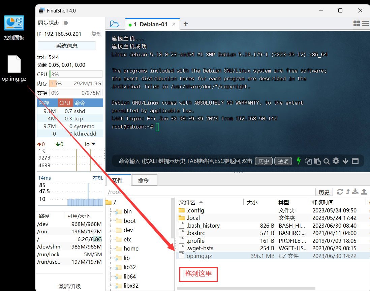Select op.img.gz file on desktop
370x291 pixels.
click(14, 68)
